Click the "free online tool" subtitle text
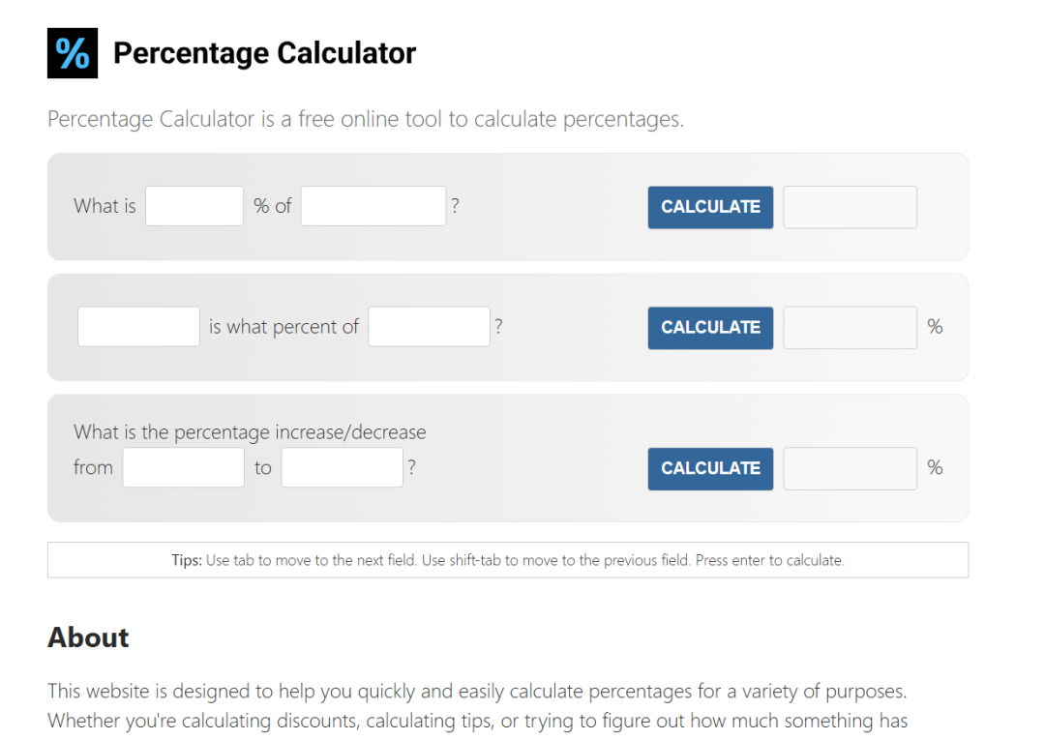Viewport: 1045px width, 740px height. (x=365, y=120)
